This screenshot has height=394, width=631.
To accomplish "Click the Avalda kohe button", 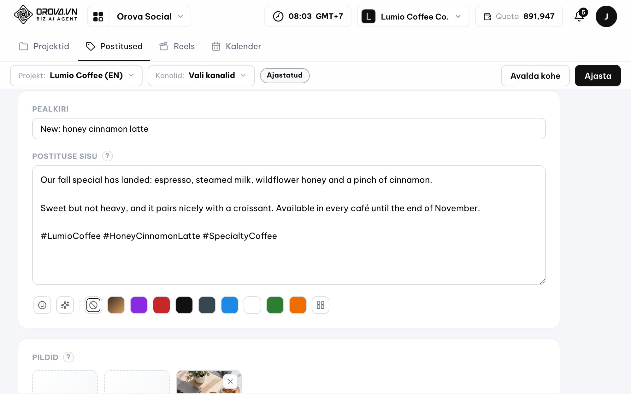I will [x=535, y=76].
